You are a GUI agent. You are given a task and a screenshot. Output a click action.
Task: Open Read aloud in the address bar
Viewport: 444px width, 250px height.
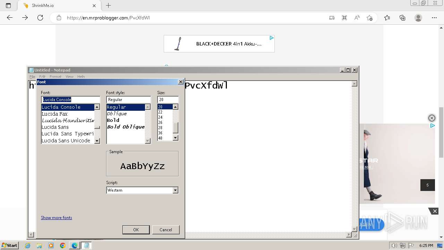coord(357,18)
